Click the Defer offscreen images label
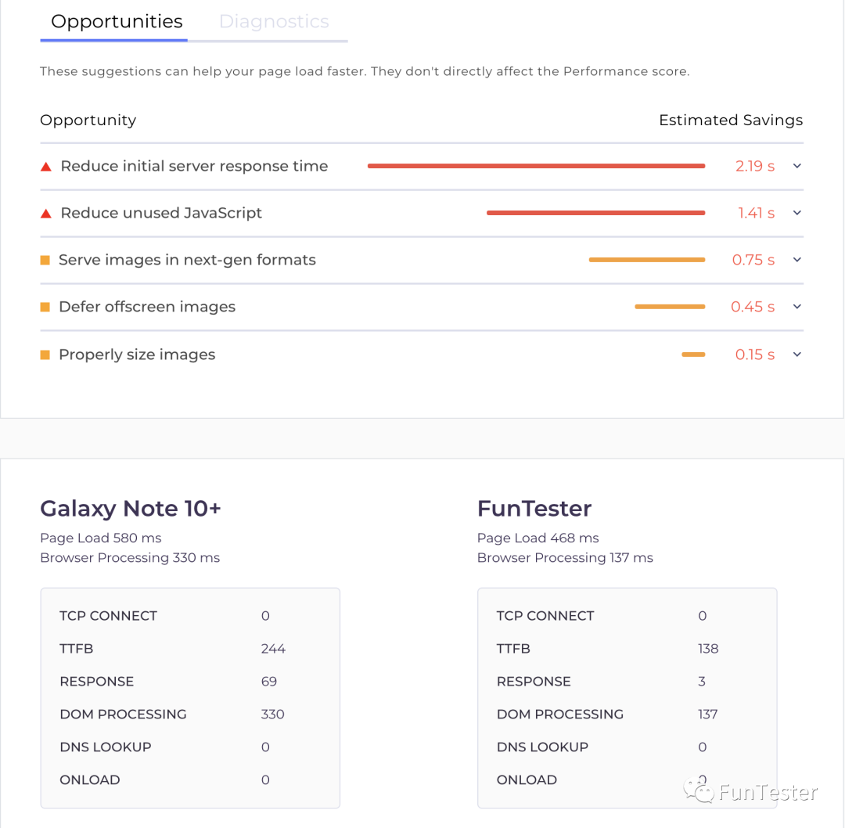Screen dimensions: 845x828 coord(147,307)
